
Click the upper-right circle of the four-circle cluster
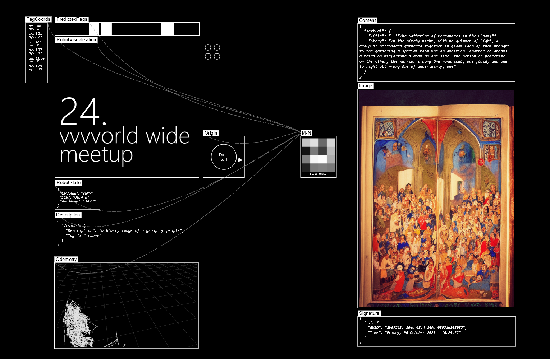tap(217, 47)
